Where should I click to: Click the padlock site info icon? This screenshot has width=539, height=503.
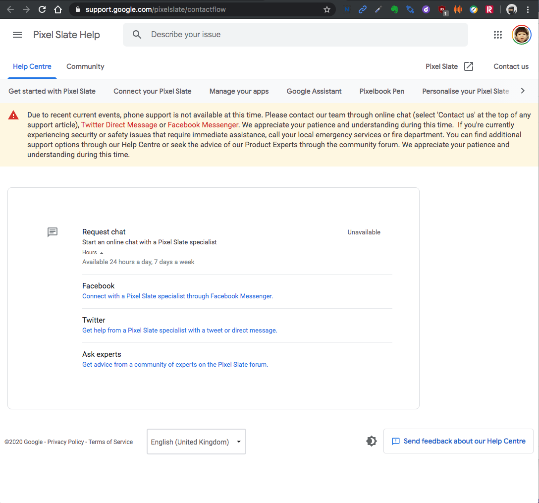78,9
